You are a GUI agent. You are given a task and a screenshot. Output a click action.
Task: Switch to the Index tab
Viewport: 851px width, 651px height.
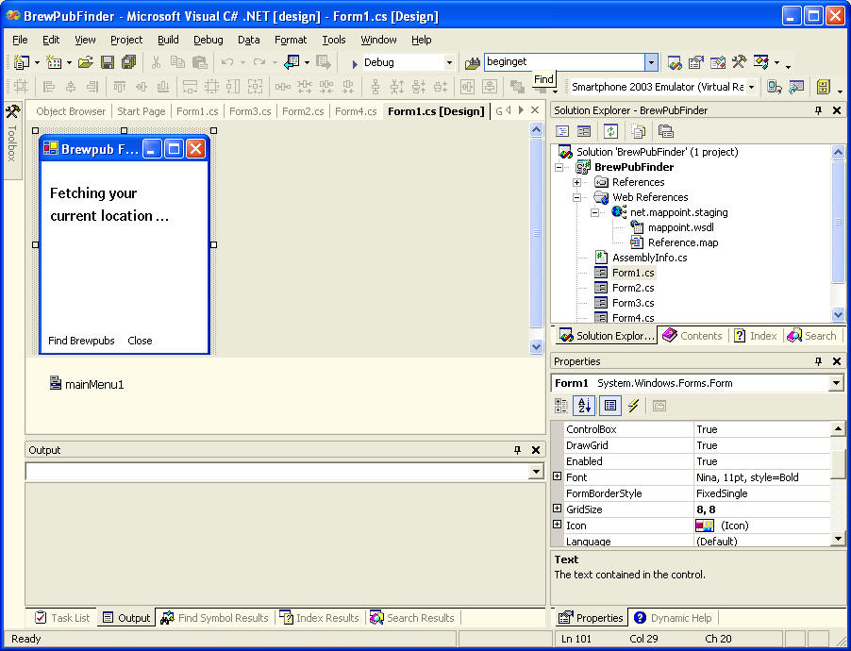click(756, 336)
